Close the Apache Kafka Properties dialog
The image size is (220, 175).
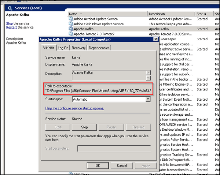click(x=156, y=40)
